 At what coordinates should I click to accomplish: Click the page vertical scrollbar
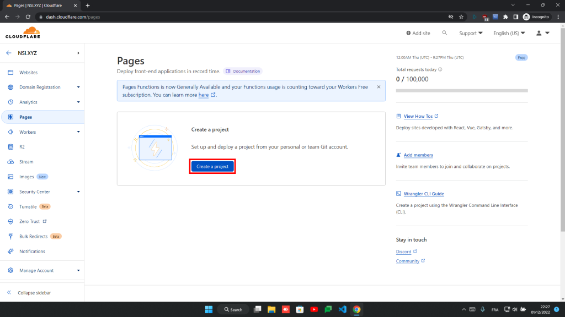[x=562, y=129]
